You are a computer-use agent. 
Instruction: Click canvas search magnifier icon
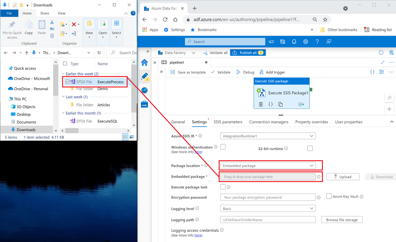[389, 98]
